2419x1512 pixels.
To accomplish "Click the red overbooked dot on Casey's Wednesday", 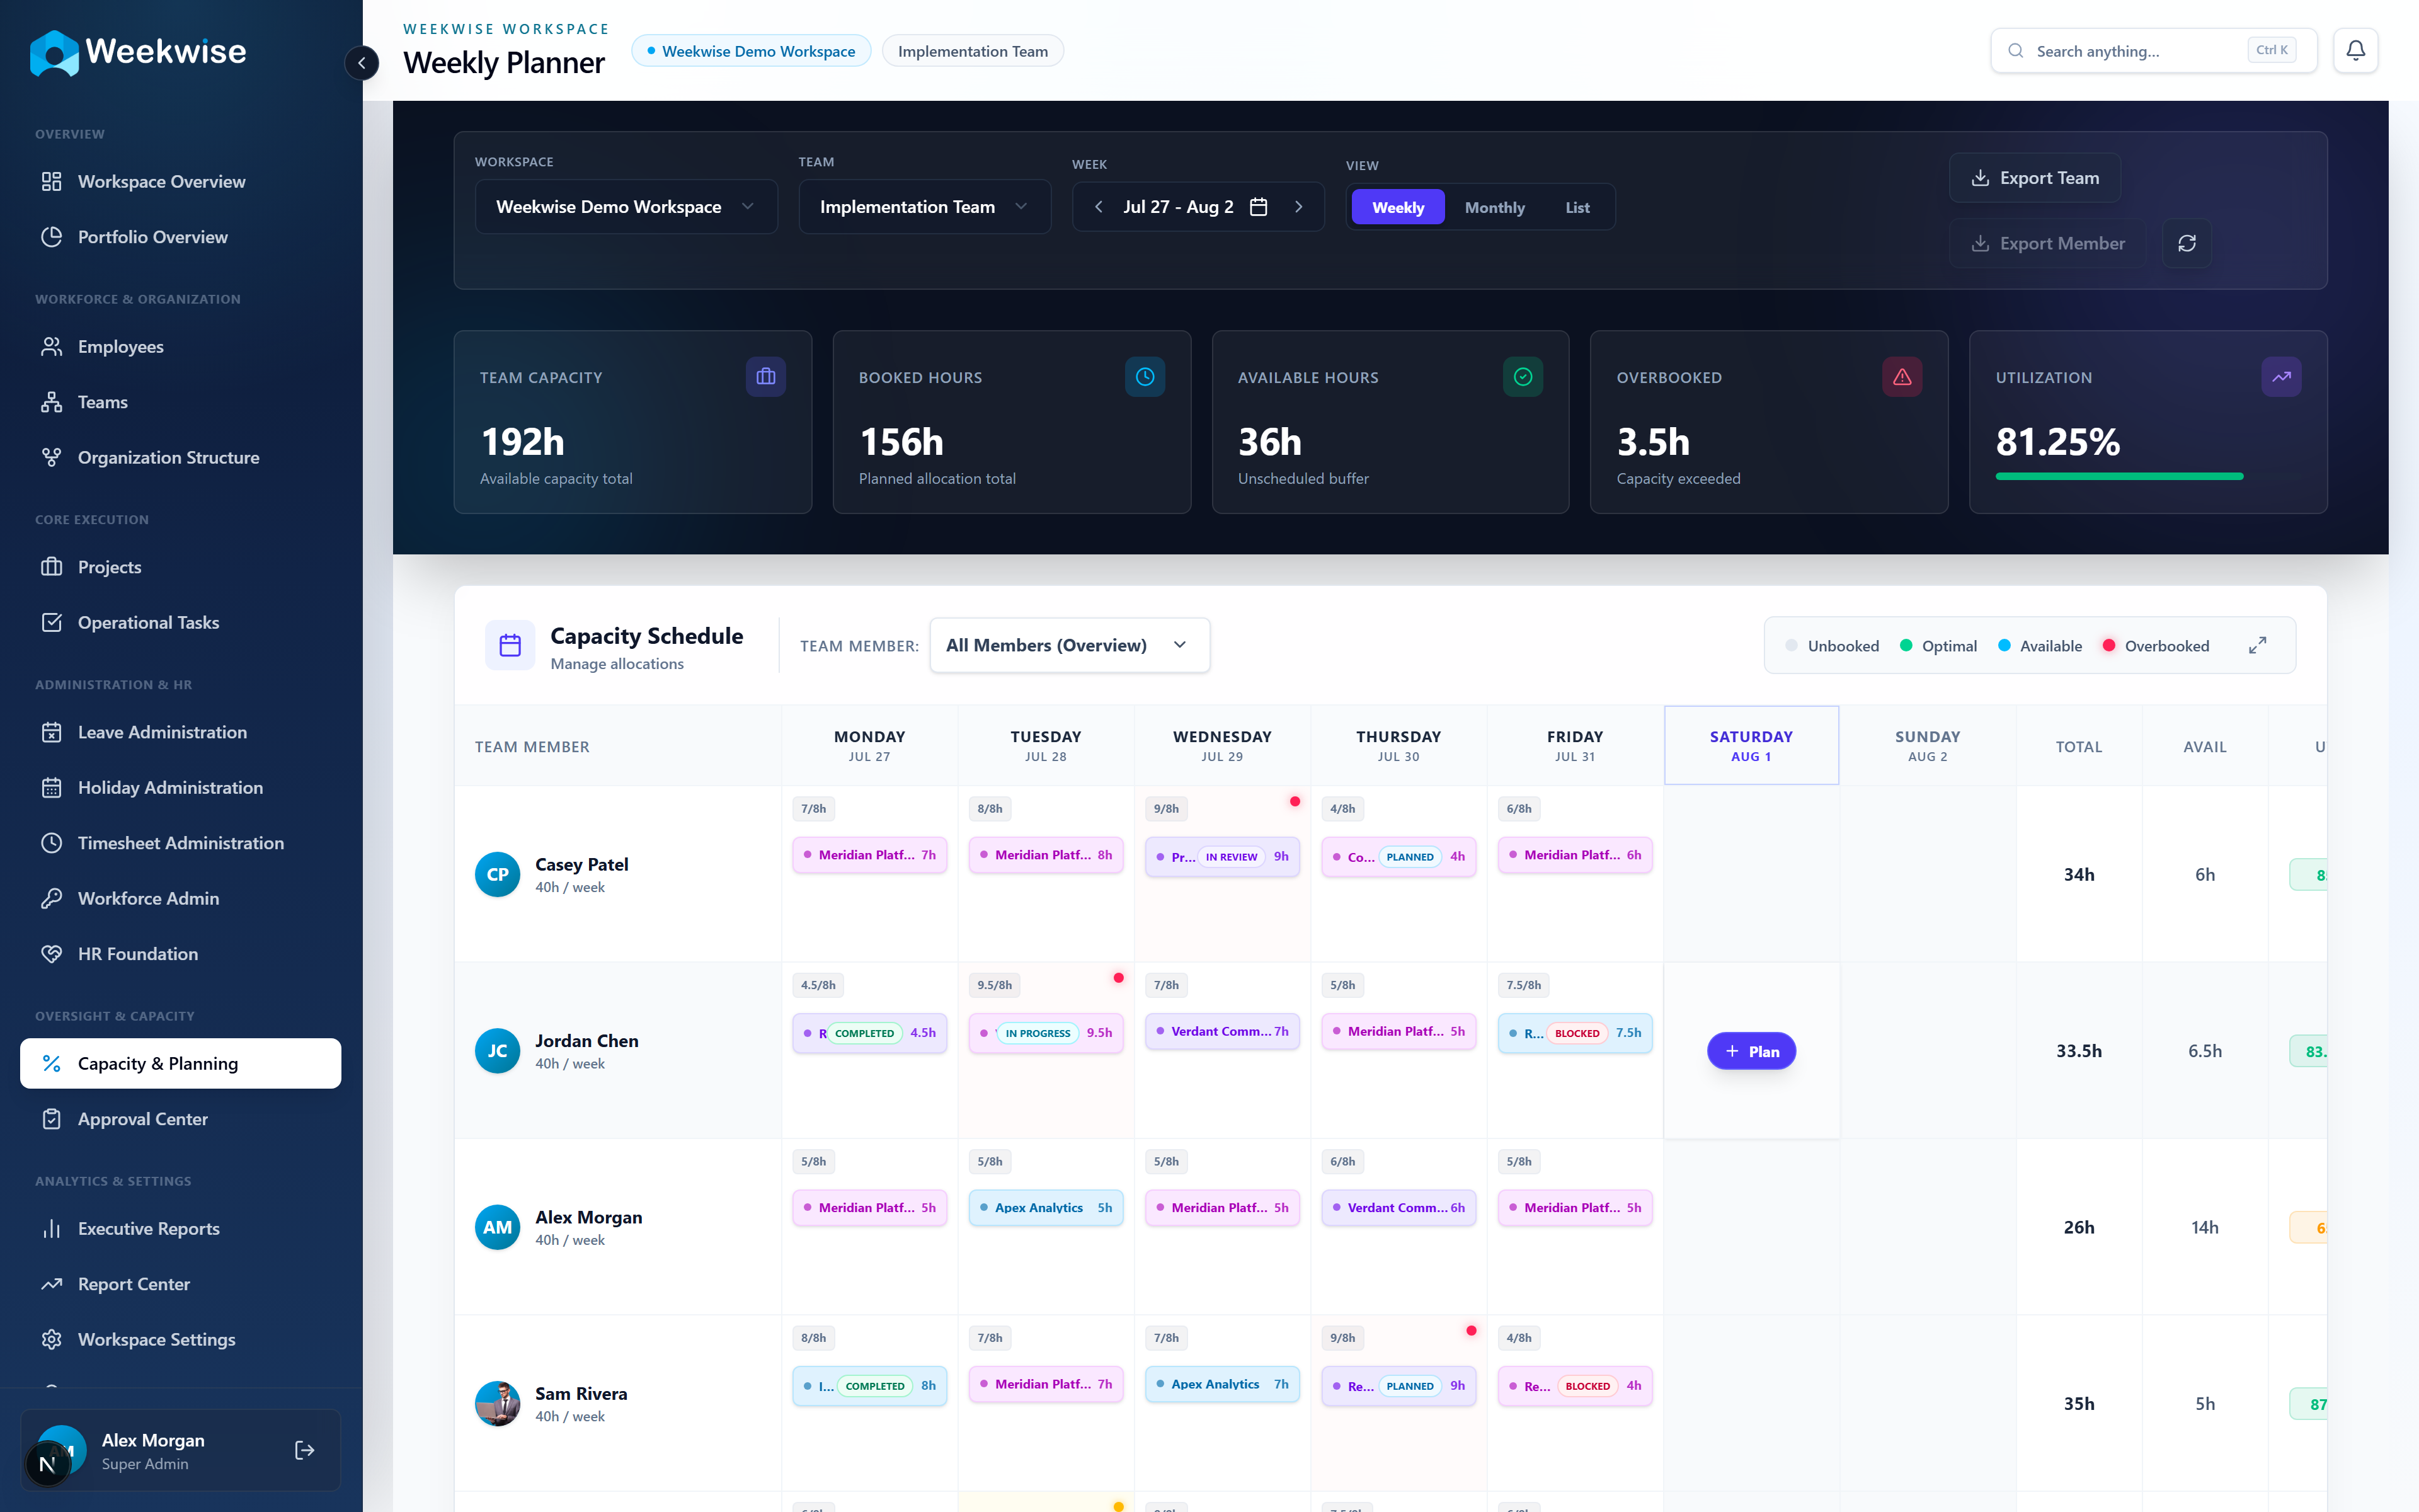I will pyautogui.click(x=1295, y=801).
